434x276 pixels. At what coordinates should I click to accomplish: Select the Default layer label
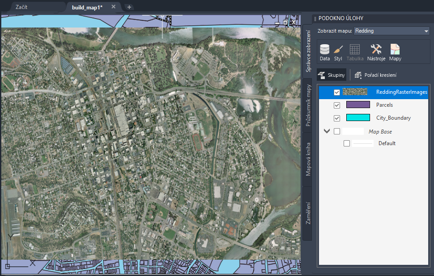387,143
